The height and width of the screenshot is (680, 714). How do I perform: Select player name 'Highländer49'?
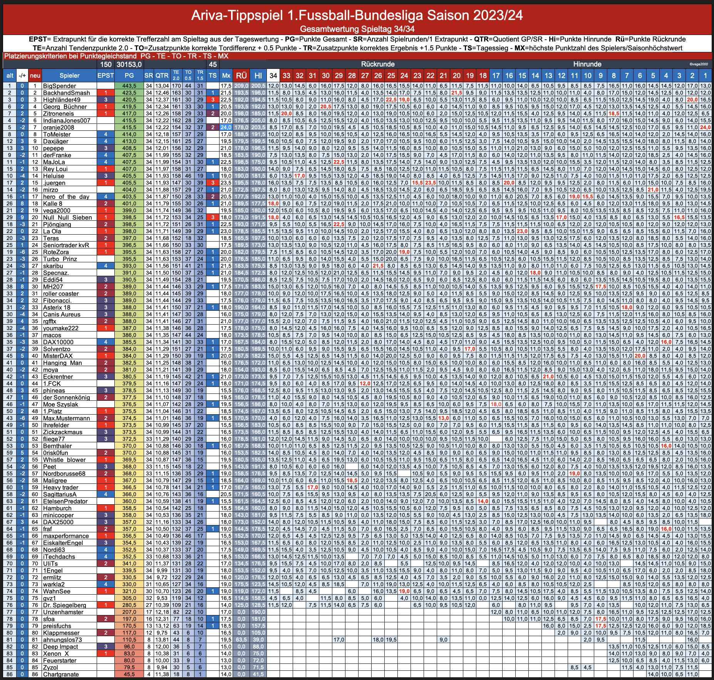[x=62, y=100]
